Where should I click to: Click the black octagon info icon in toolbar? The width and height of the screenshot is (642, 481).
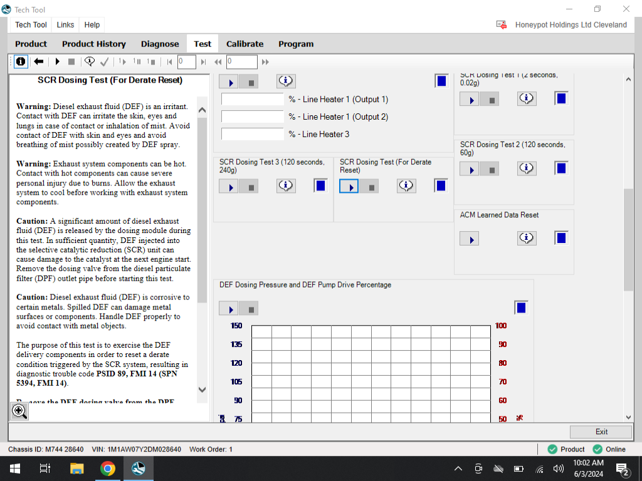21,62
